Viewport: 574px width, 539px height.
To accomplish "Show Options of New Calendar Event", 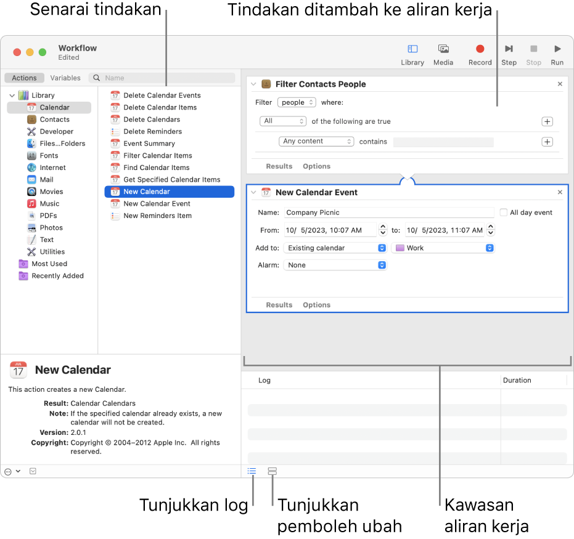I will [x=316, y=305].
